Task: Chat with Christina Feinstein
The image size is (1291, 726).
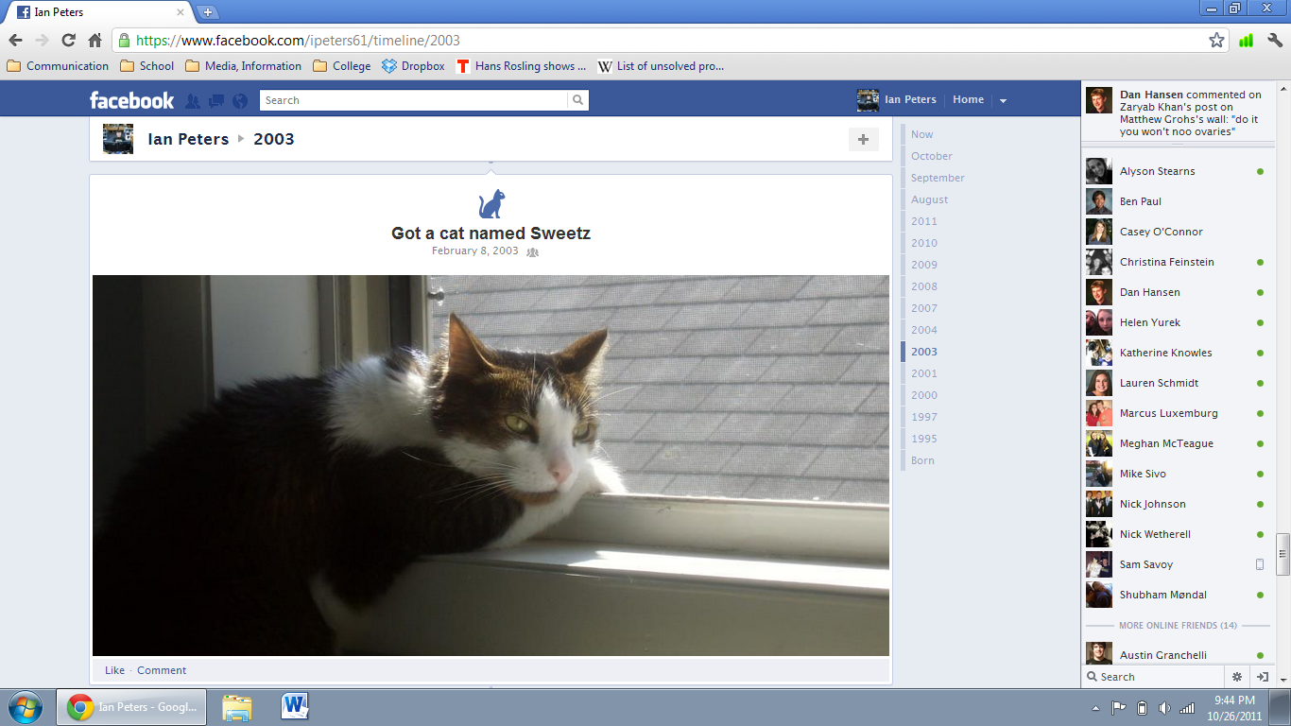Action: coord(1176,262)
